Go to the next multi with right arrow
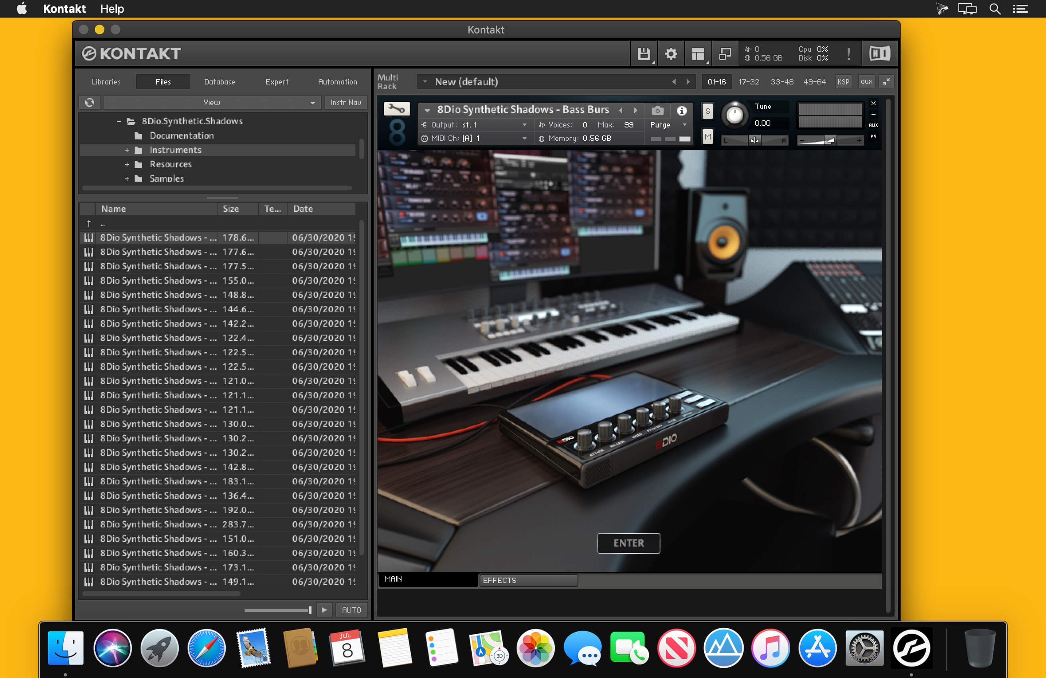The height and width of the screenshot is (678, 1046). coord(688,82)
